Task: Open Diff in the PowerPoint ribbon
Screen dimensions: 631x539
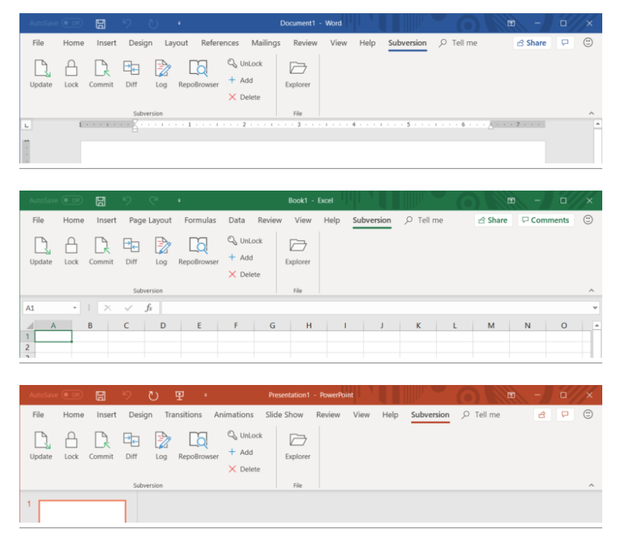Action: 131,445
